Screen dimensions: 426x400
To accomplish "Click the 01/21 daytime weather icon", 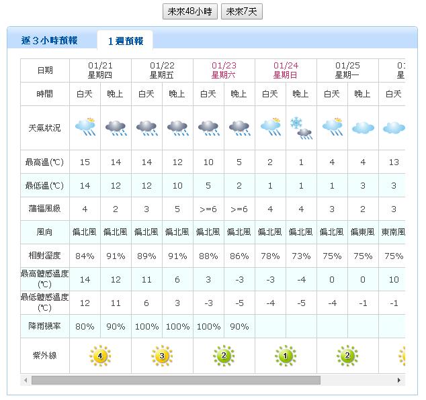I will (85, 127).
